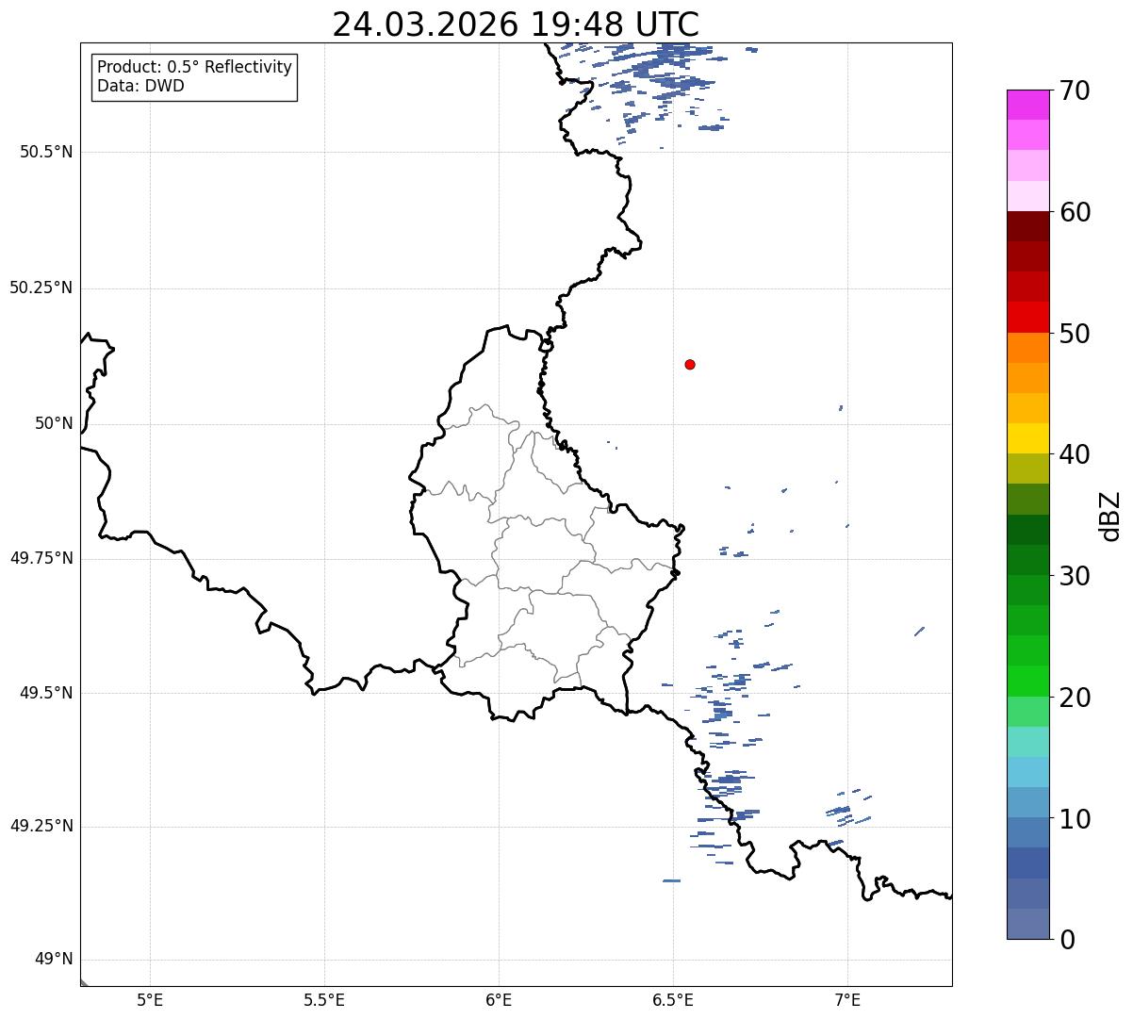Click the 6.5°E longitude label
1133x1019 pixels.
[673, 999]
